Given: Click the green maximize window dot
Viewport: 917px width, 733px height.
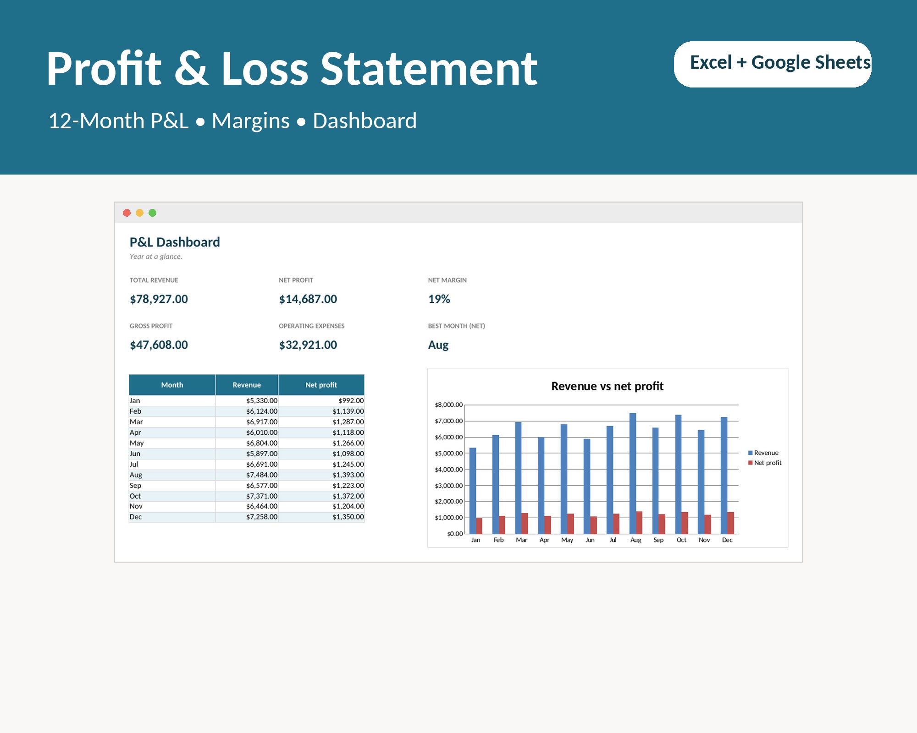Looking at the screenshot, I should pos(153,213).
